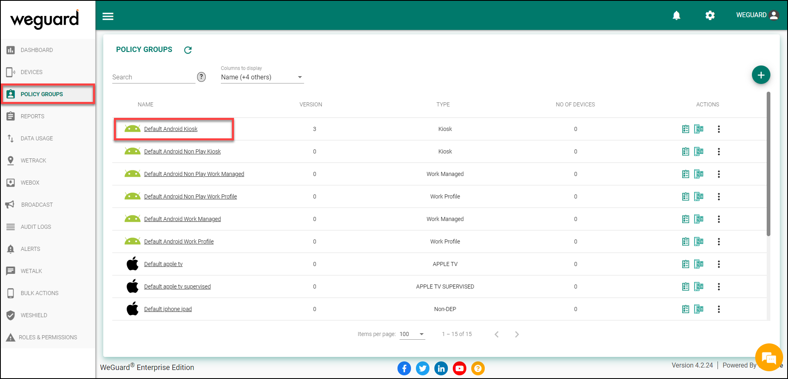Click the policy table vertical scrollbar
This screenshot has height=379, width=788.
point(768,164)
